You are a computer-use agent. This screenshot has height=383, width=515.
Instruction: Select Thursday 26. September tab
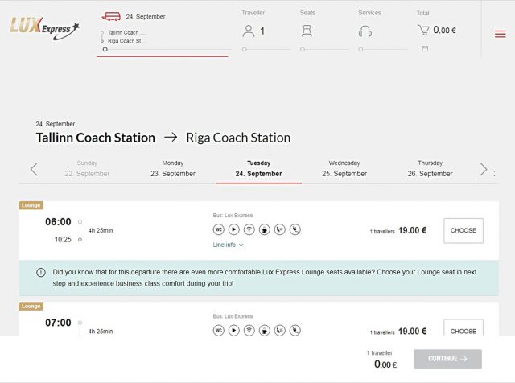pyautogui.click(x=430, y=168)
